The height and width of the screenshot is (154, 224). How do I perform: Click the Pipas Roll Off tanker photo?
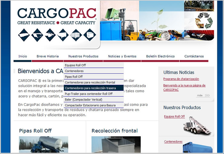tap(44, 144)
